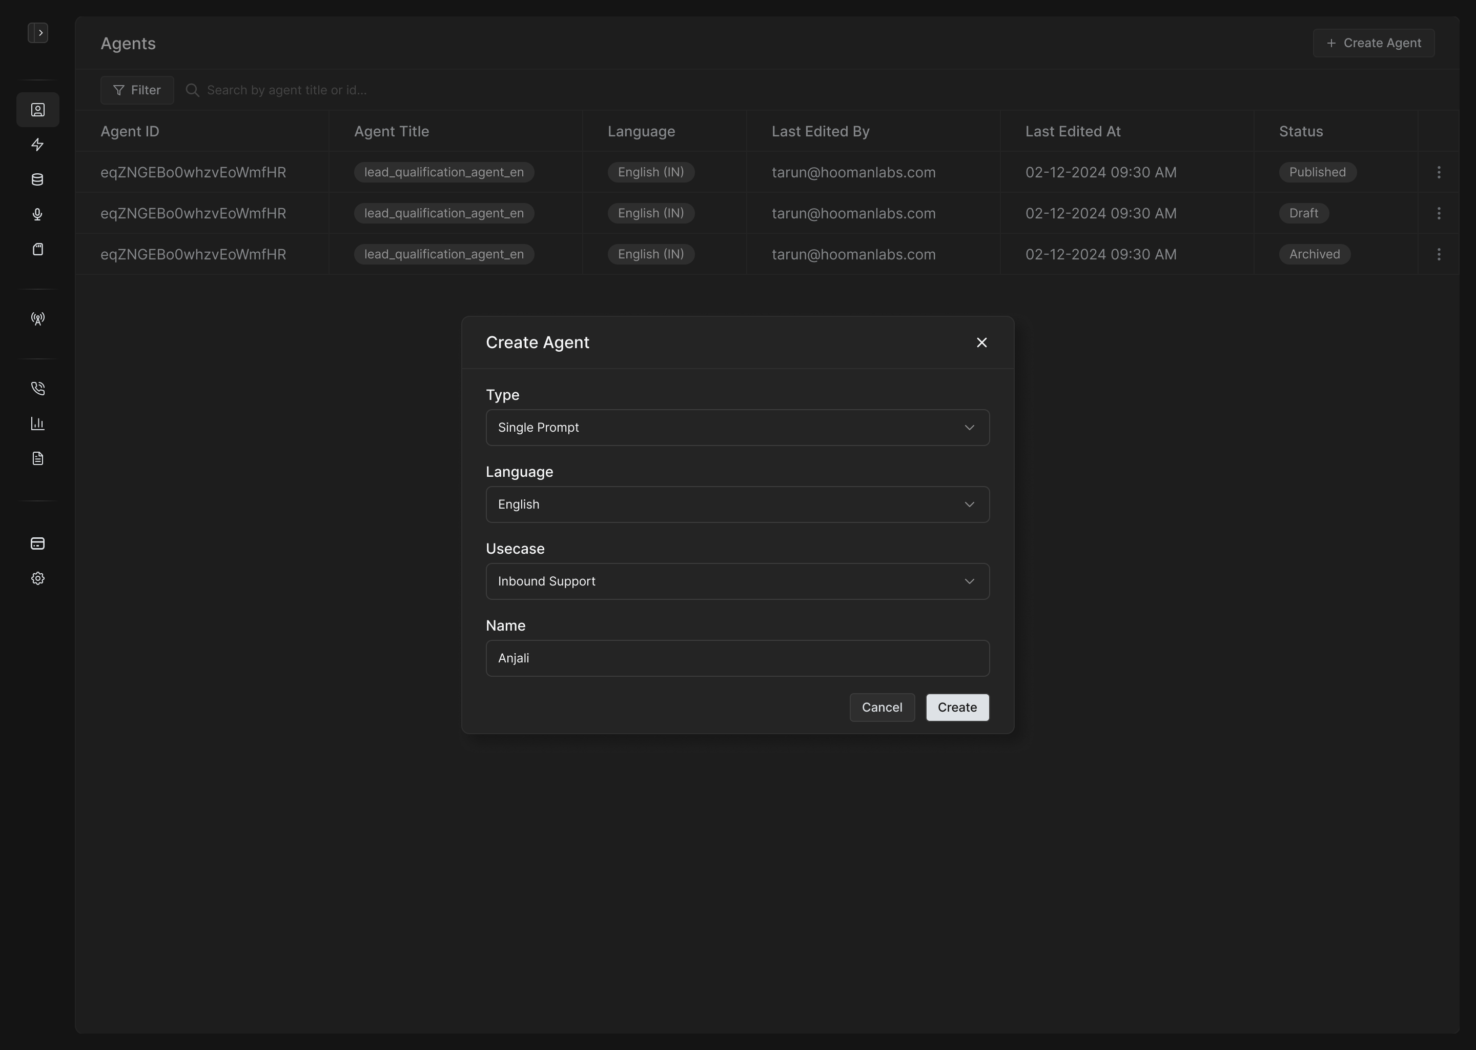Open the phone calls sidebar icon
This screenshot has width=1476, height=1050.
37,388
